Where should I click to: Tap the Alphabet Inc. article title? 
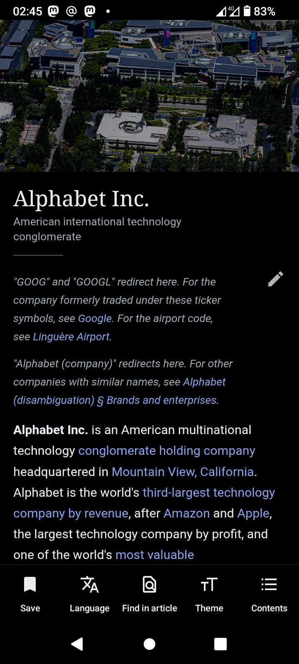[x=81, y=199]
